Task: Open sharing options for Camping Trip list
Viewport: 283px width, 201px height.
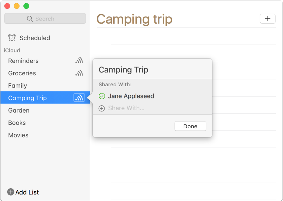Action: pyautogui.click(x=79, y=98)
